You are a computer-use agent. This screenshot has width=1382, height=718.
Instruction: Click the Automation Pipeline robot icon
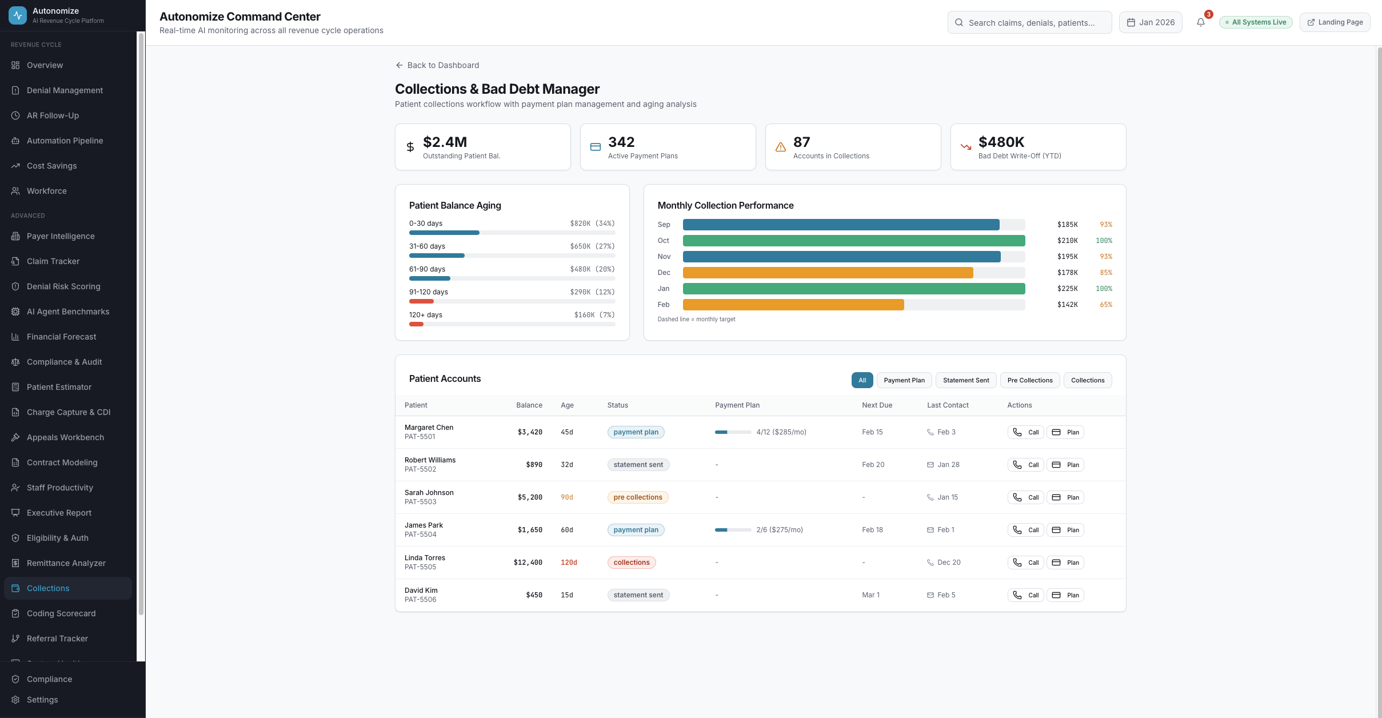click(15, 141)
